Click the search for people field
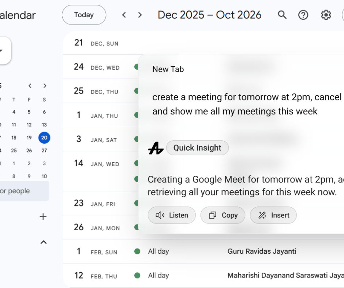This screenshot has height=288, width=344. [22, 191]
